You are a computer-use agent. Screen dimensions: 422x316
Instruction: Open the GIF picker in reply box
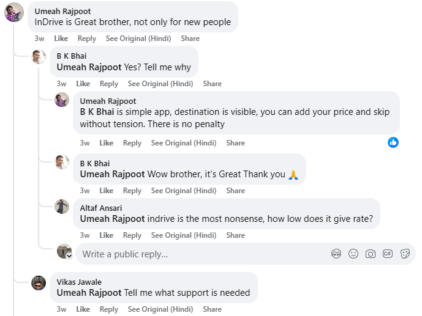click(388, 254)
